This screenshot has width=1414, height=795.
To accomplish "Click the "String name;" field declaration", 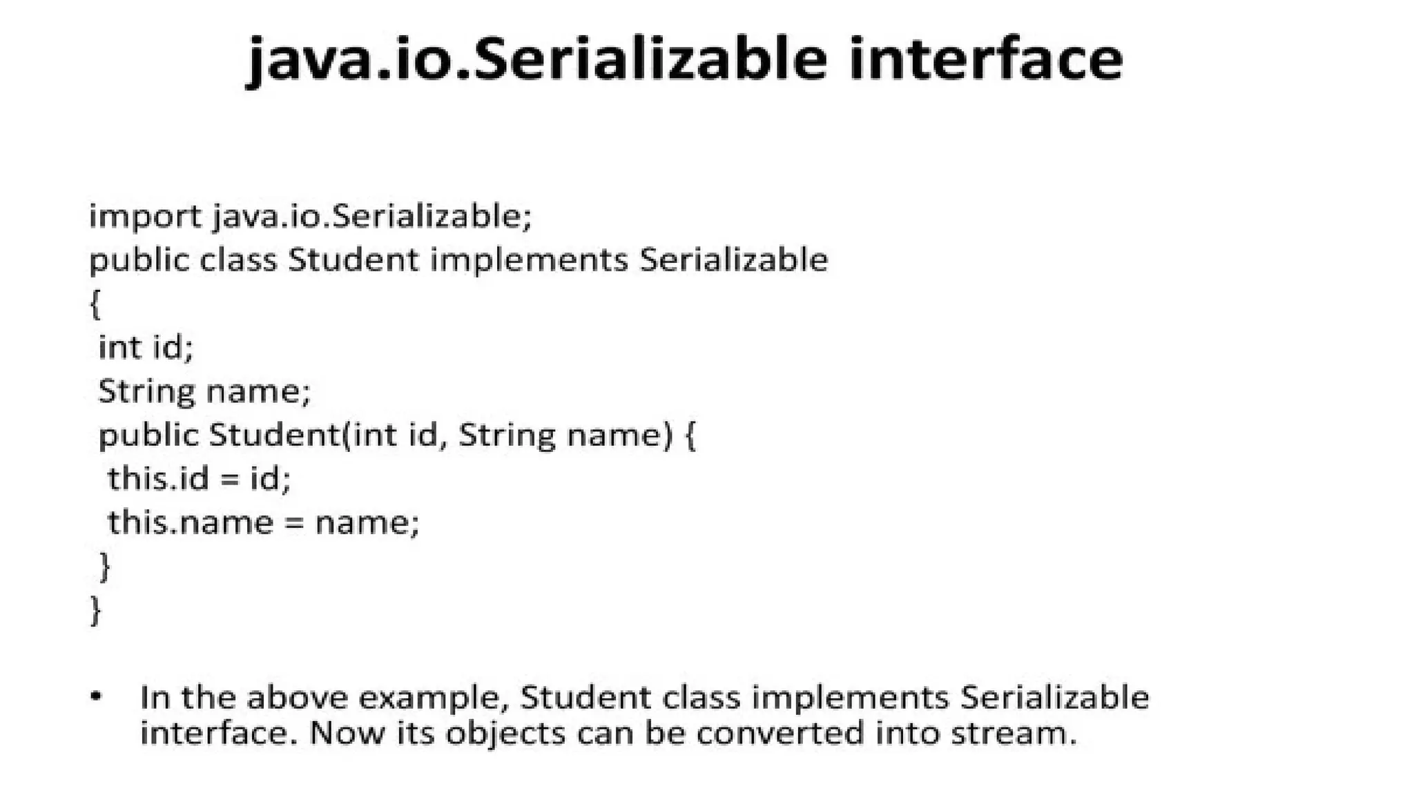I will [204, 391].
